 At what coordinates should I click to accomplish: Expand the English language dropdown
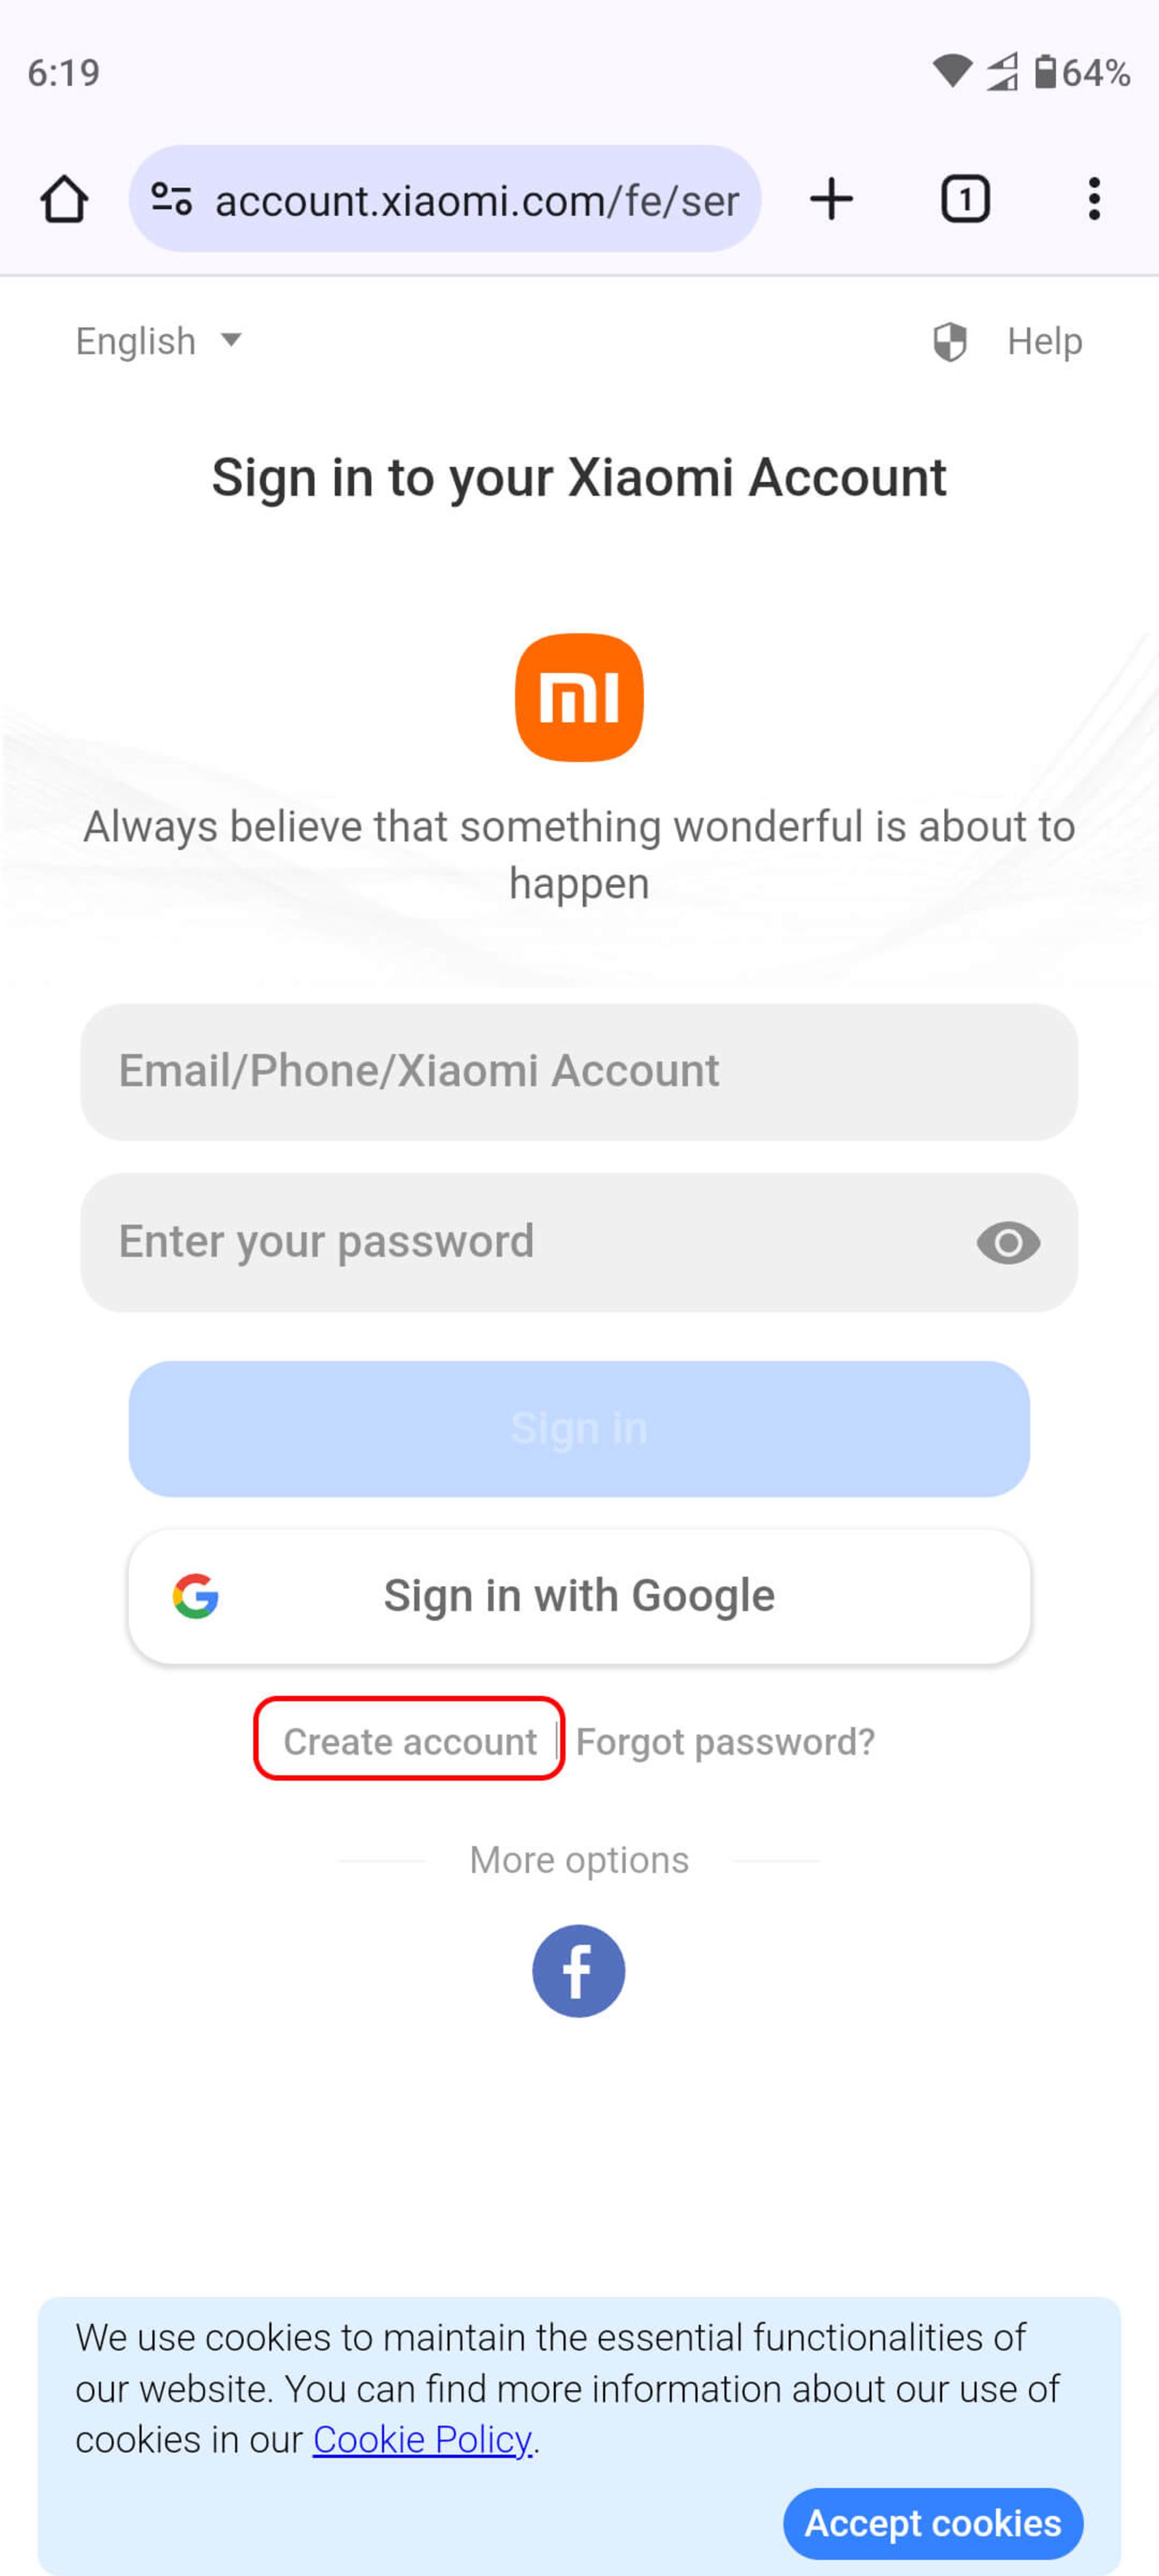159,340
